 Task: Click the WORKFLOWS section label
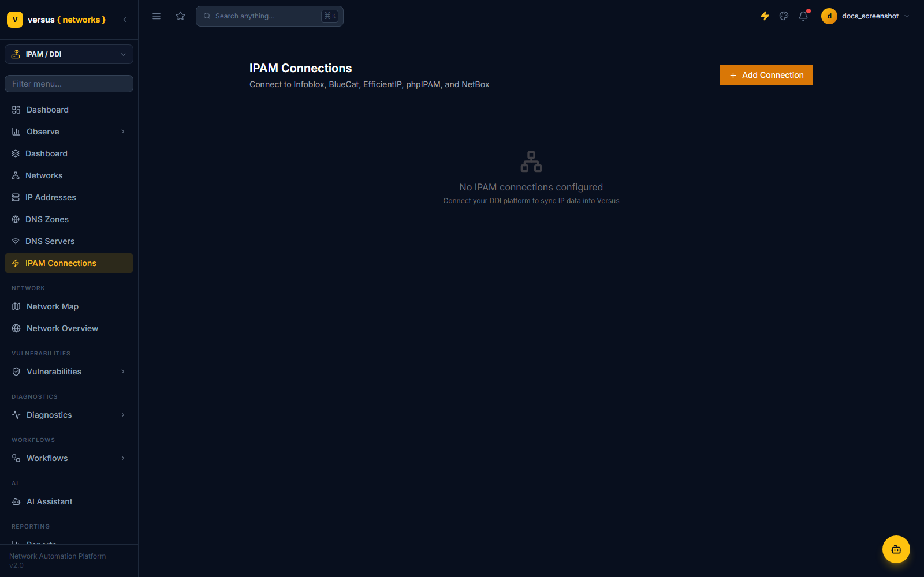(x=33, y=440)
